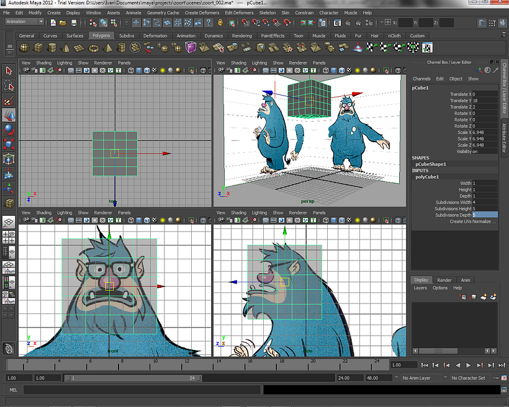
Task: Toggle lock selection padlock icon
Action: (x=220, y=22)
